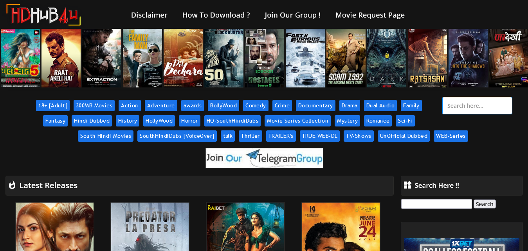Click the HDHub4u site logo
528x251 pixels.
click(43, 15)
